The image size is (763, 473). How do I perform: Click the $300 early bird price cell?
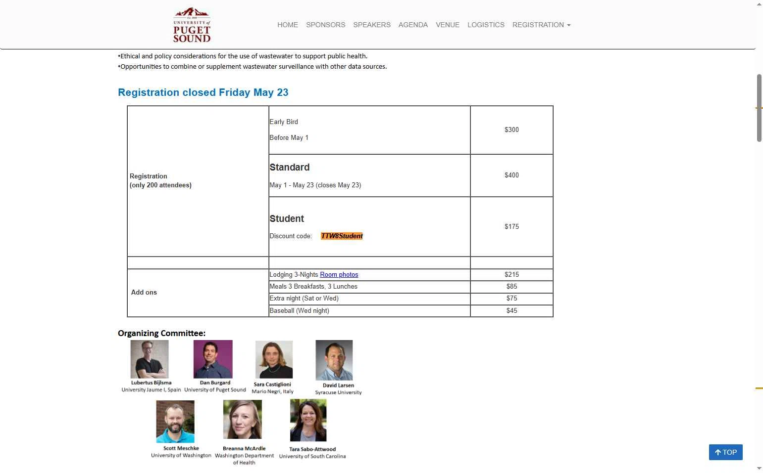point(511,130)
